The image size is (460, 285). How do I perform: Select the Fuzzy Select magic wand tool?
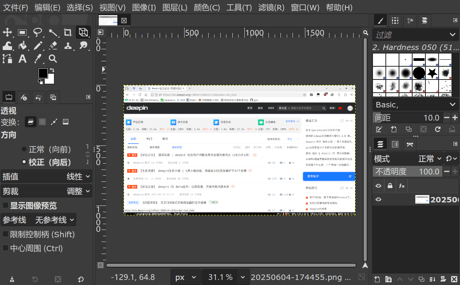click(53, 32)
